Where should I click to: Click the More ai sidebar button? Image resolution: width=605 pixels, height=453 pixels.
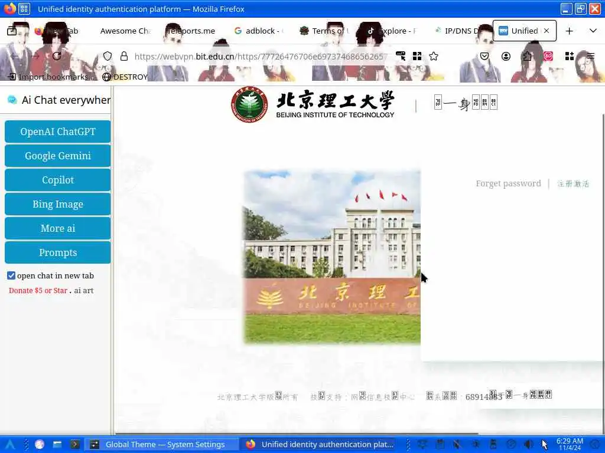click(x=57, y=228)
